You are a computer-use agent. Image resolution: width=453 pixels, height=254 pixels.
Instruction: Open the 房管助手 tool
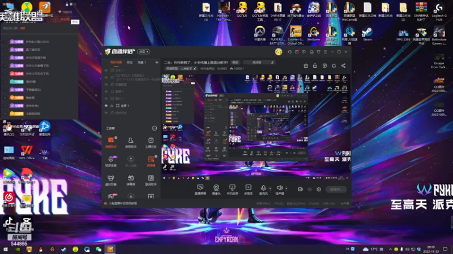[131, 143]
